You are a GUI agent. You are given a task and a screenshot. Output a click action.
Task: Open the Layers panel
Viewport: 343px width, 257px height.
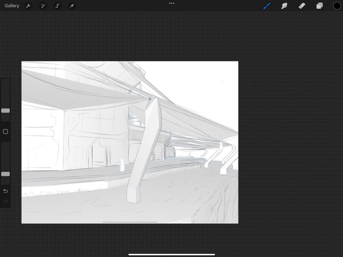pyautogui.click(x=319, y=6)
